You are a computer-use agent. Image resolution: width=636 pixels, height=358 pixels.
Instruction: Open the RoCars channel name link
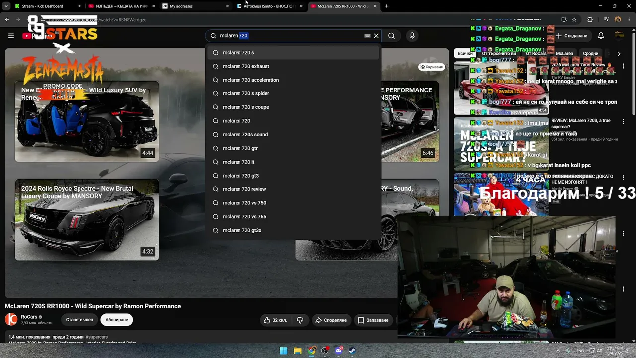pyautogui.click(x=29, y=317)
